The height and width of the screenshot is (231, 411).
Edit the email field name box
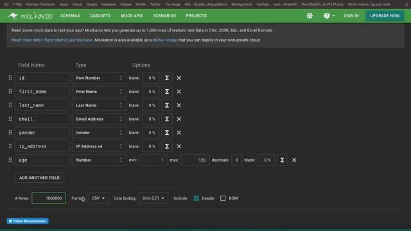click(x=42, y=119)
